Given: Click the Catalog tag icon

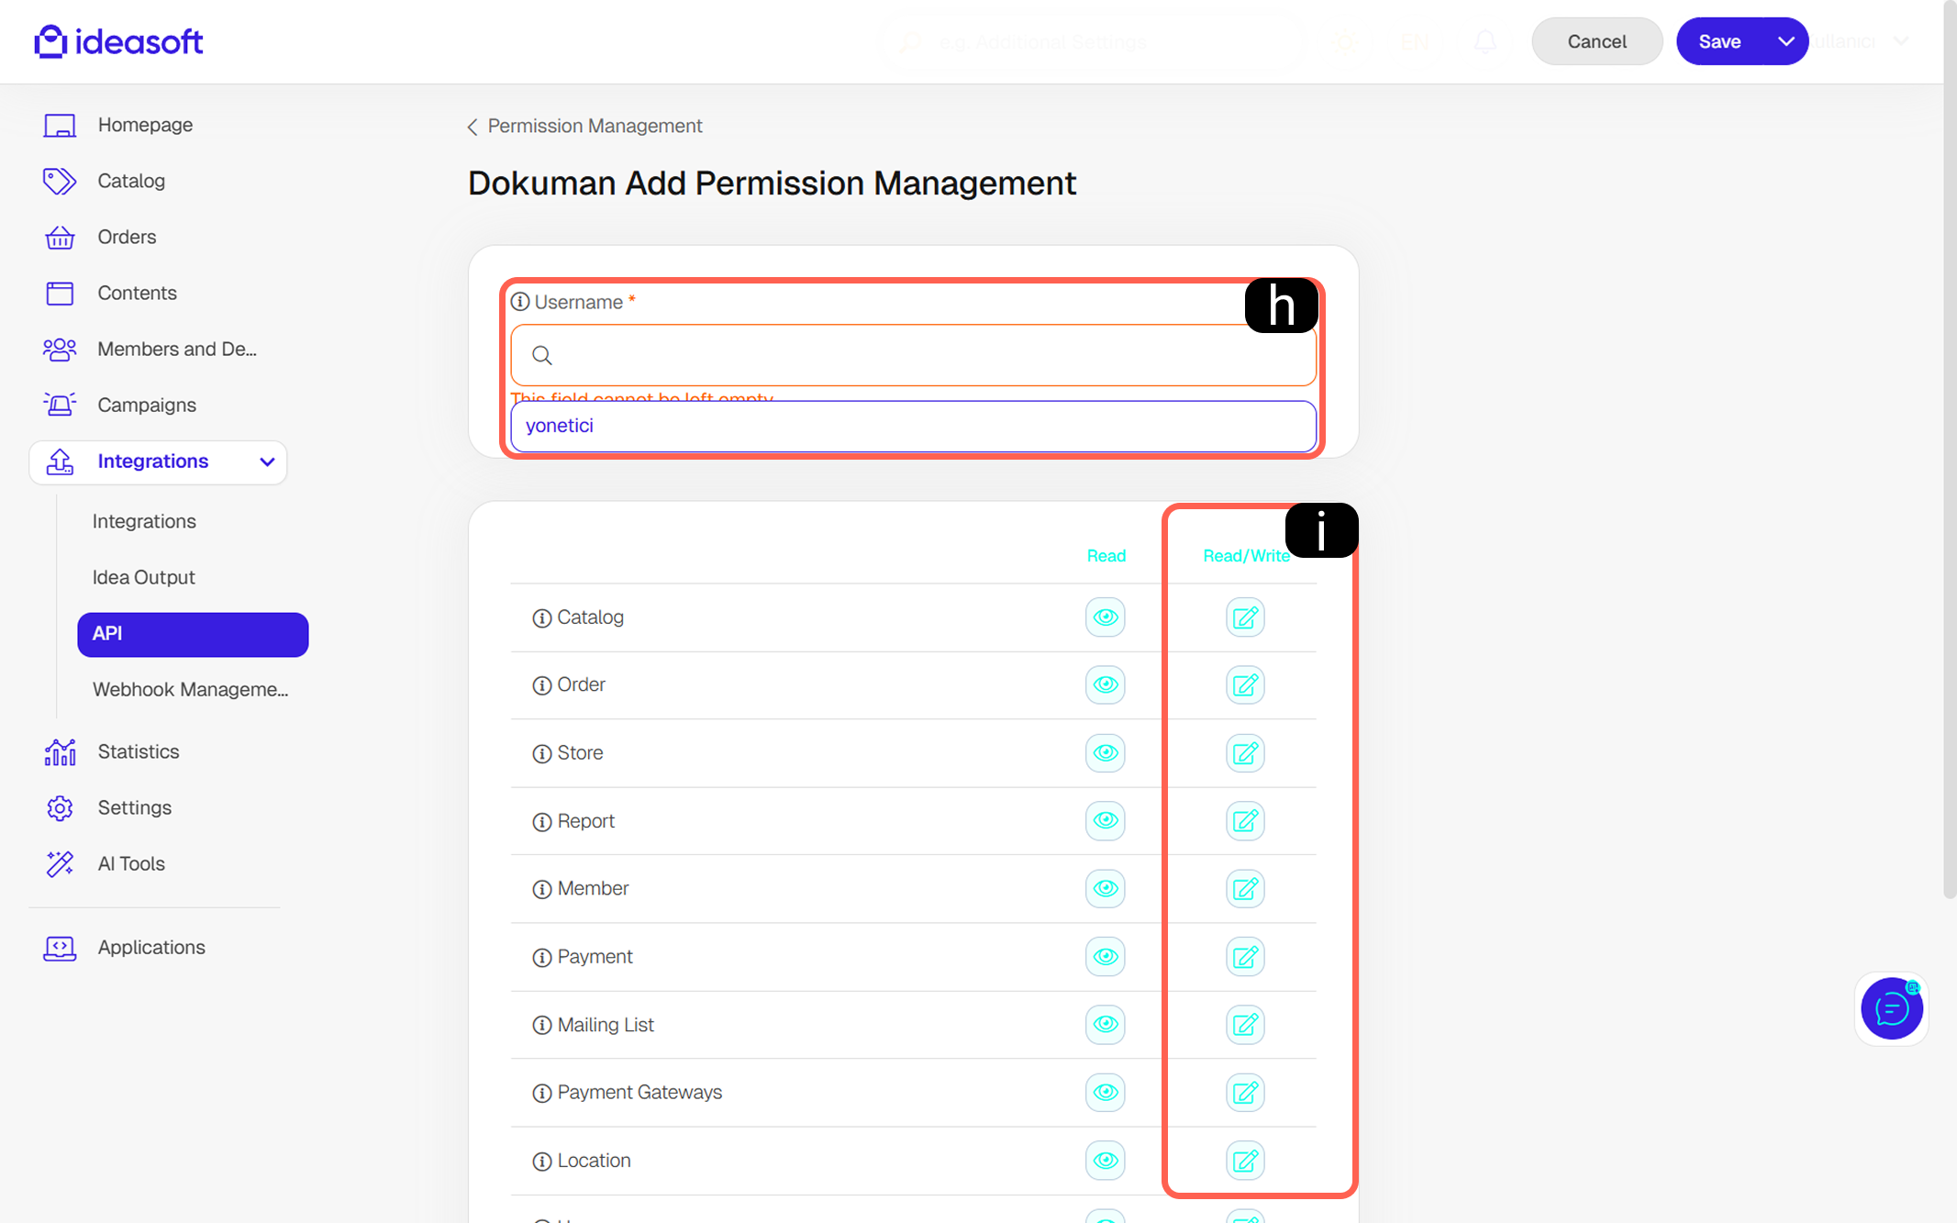Looking at the screenshot, I should tap(60, 181).
